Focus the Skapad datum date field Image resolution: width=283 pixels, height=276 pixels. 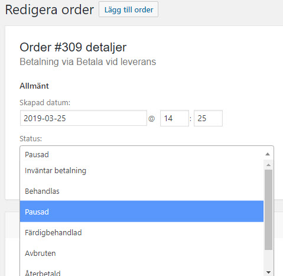click(83, 118)
